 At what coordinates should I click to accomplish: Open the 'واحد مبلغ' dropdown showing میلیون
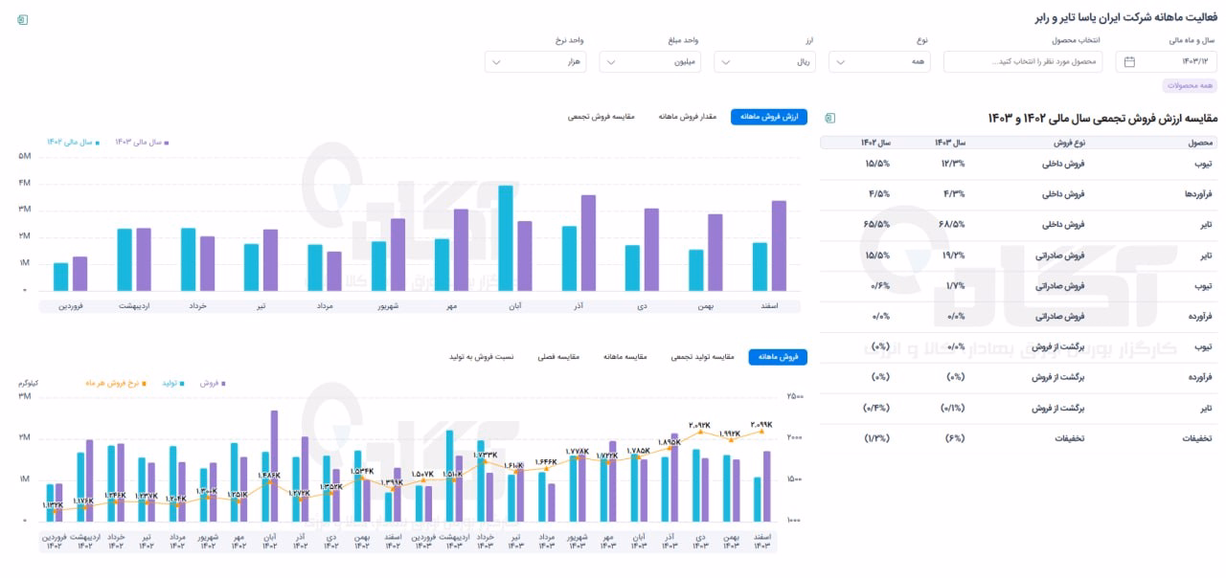(650, 62)
